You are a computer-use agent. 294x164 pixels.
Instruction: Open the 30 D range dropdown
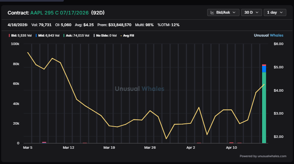point(252,12)
